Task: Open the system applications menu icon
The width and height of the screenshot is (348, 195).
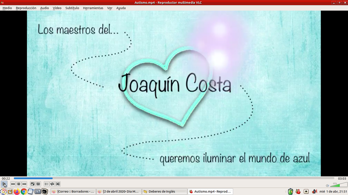Action: click(3, 191)
